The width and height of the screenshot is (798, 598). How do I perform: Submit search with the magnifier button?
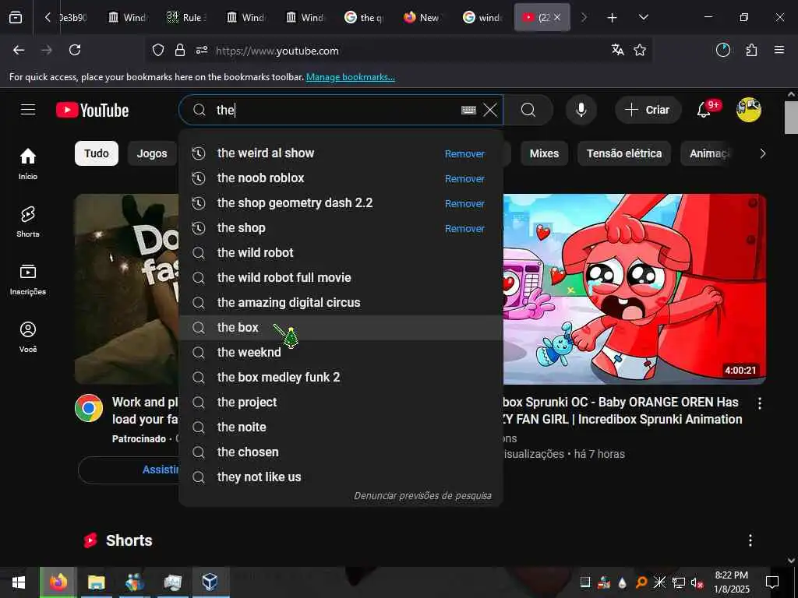(528, 110)
